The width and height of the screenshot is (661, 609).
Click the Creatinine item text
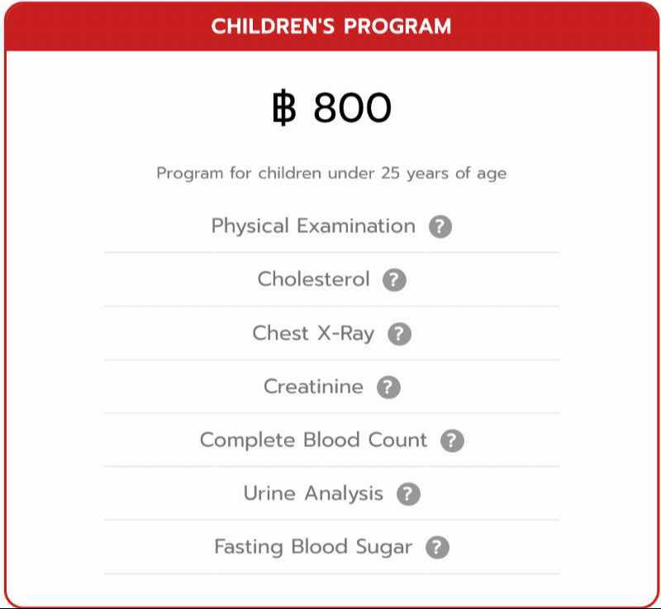click(313, 387)
